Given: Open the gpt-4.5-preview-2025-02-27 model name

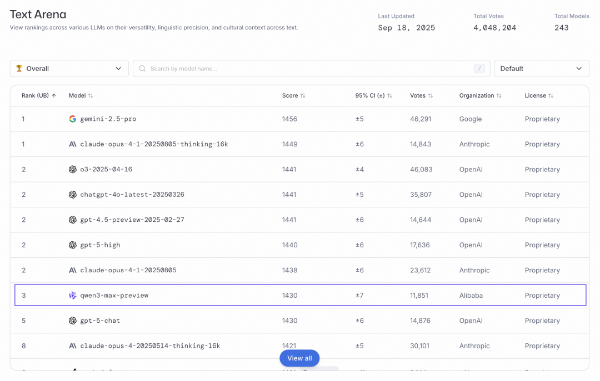Looking at the screenshot, I should (x=132, y=220).
